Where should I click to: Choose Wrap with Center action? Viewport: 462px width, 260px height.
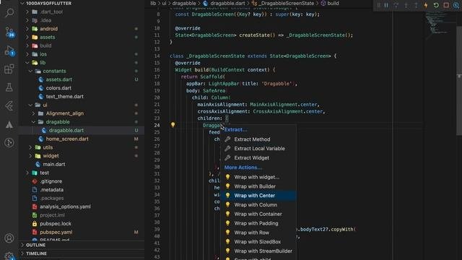(x=255, y=196)
